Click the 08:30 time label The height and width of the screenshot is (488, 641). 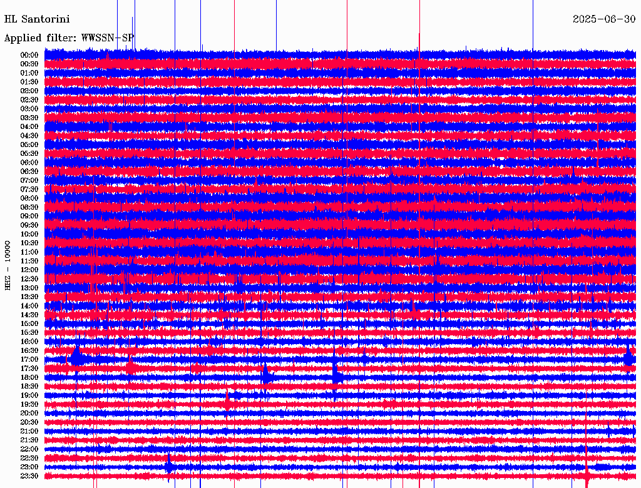point(29,208)
